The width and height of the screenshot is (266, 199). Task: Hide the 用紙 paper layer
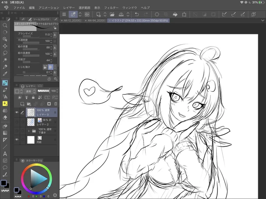coord(16,140)
